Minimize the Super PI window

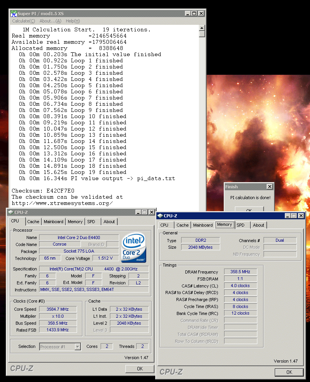coord(187,14)
